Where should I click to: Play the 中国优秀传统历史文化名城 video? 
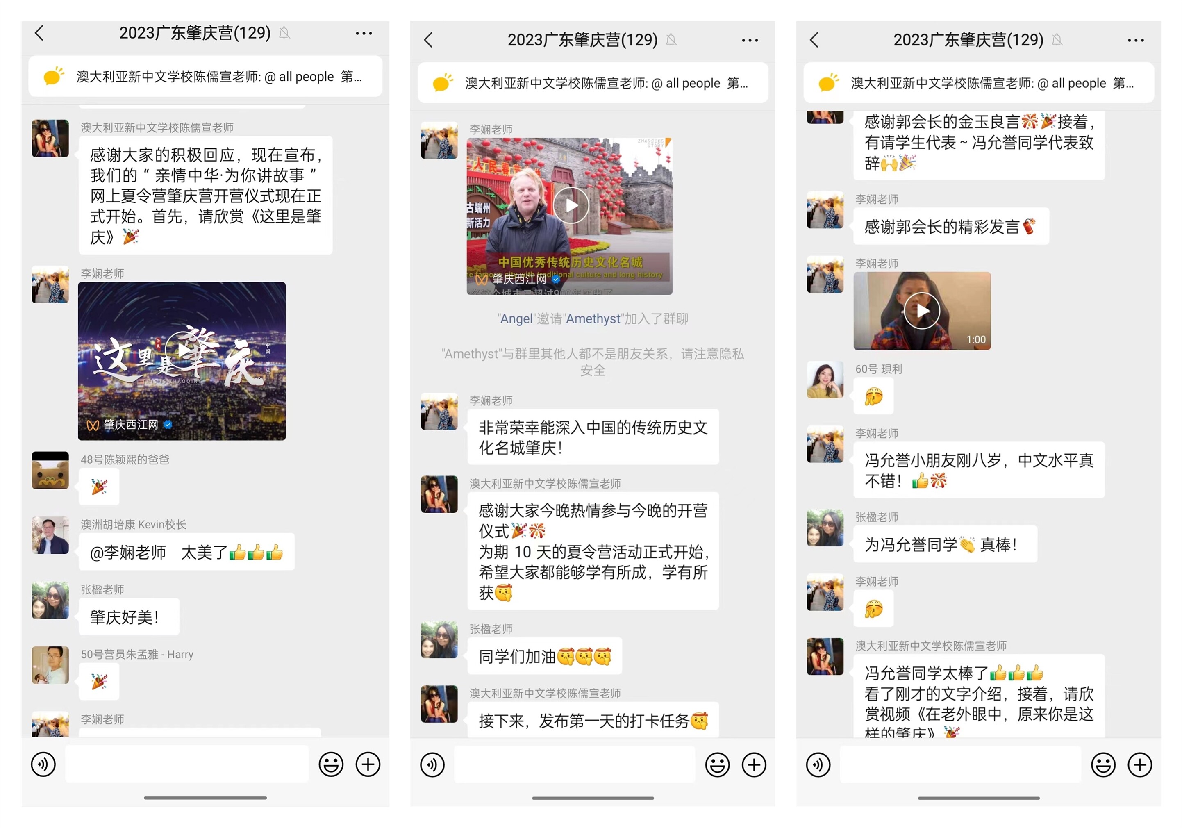pyautogui.click(x=569, y=216)
